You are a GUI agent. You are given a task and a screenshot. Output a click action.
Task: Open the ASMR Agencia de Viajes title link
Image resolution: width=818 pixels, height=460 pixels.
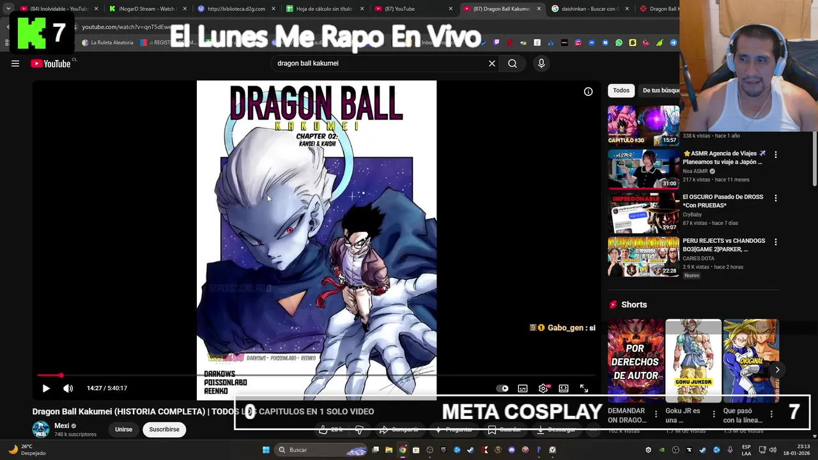(x=723, y=158)
